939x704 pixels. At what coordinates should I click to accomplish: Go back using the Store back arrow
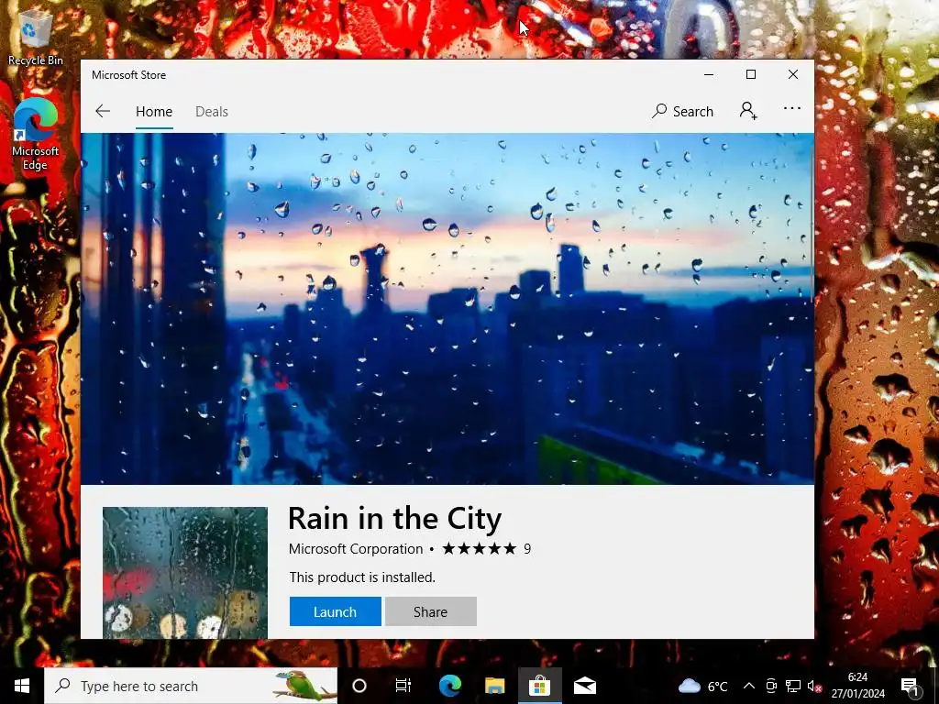tap(103, 111)
